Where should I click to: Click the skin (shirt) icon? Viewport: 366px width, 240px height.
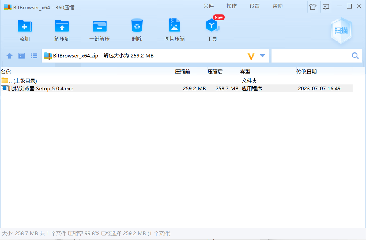(313, 7)
